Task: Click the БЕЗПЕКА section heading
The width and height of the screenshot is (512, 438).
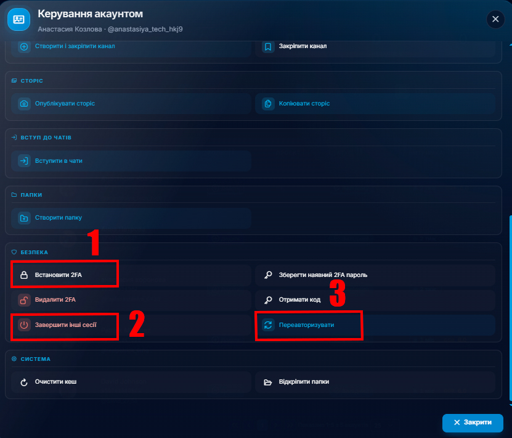Action: [x=34, y=252]
